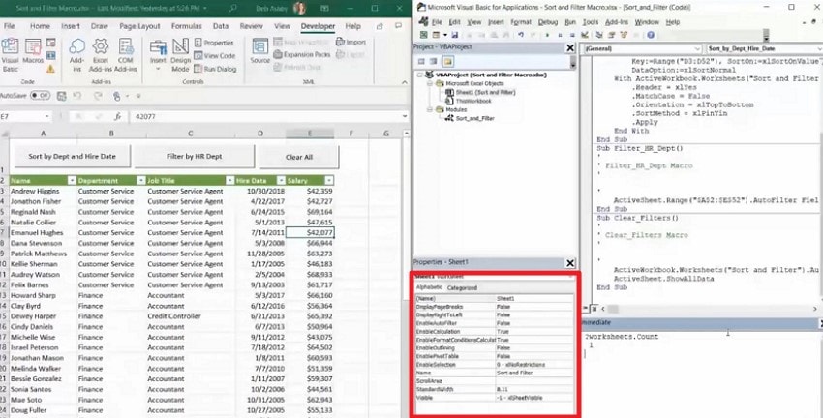Open the Salary filter dropdown
Image resolution: width=823 pixels, height=418 pixels.
[328, 180]
